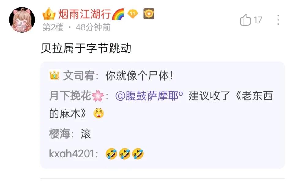Image resolution: width=294 pixels, height=184 pixels.
Task: Click the crown icon before 文司宥
Action: [55, 75]
